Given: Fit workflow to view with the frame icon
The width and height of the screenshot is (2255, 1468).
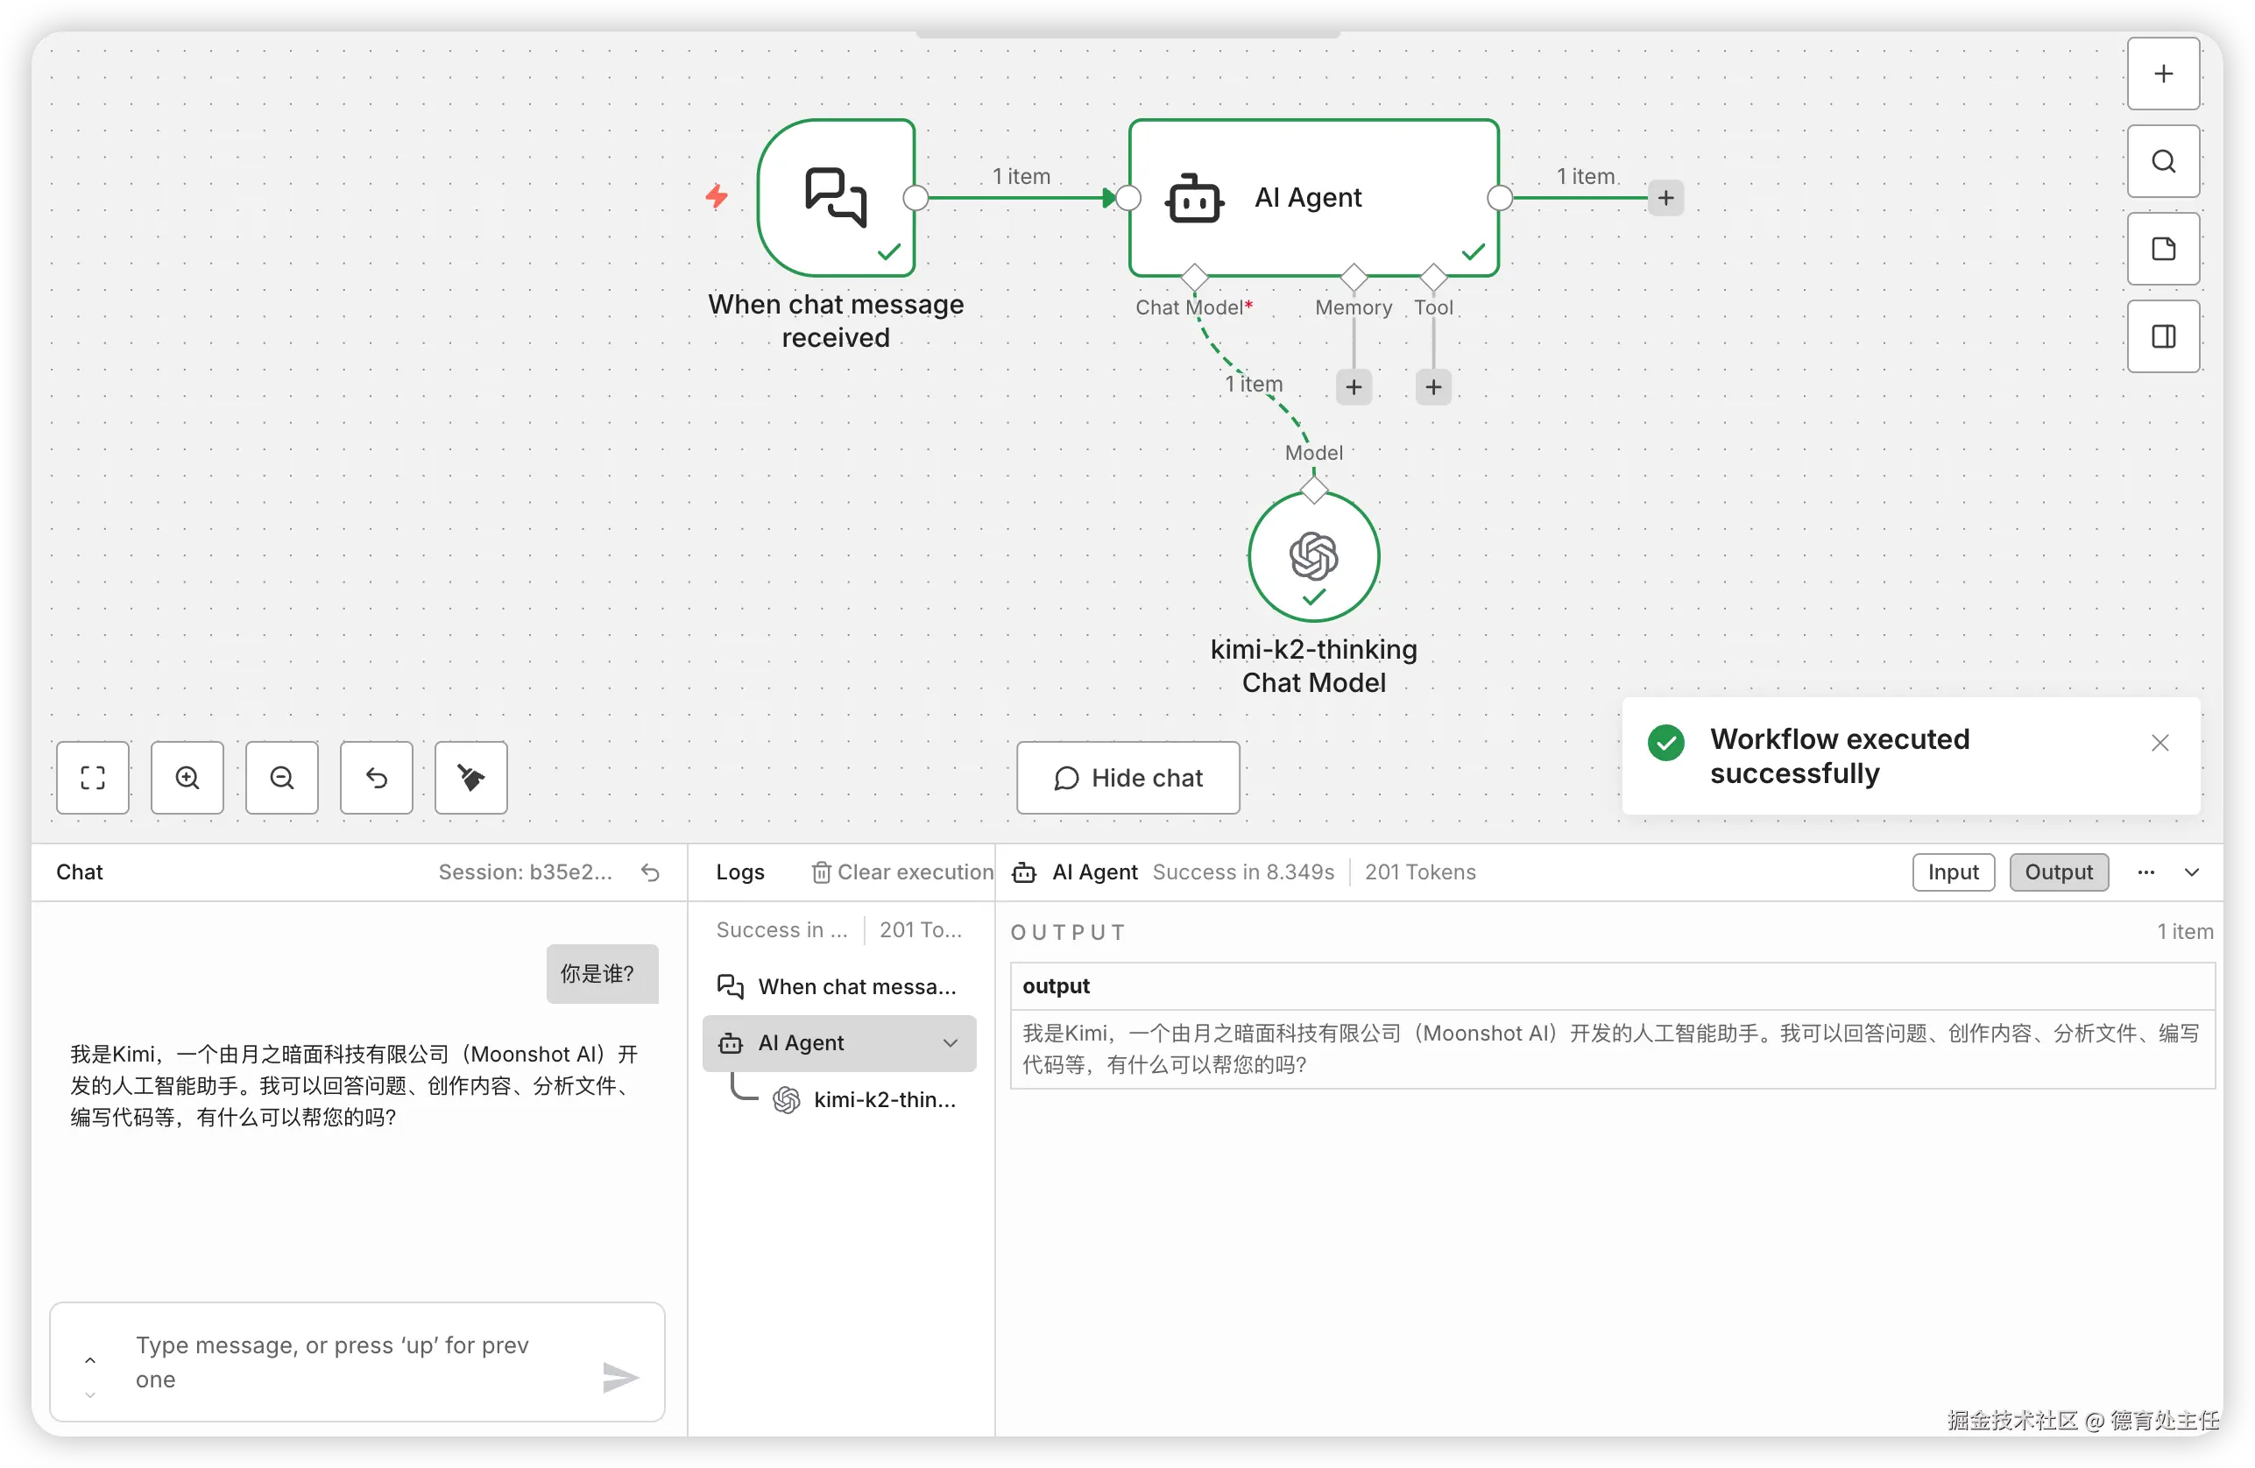Looking at the screenshot, I should (93, 778).
